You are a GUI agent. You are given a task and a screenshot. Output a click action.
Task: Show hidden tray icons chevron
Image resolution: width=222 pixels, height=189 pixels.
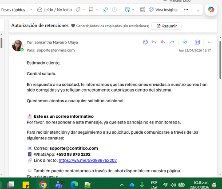click(x=122, y=185)
